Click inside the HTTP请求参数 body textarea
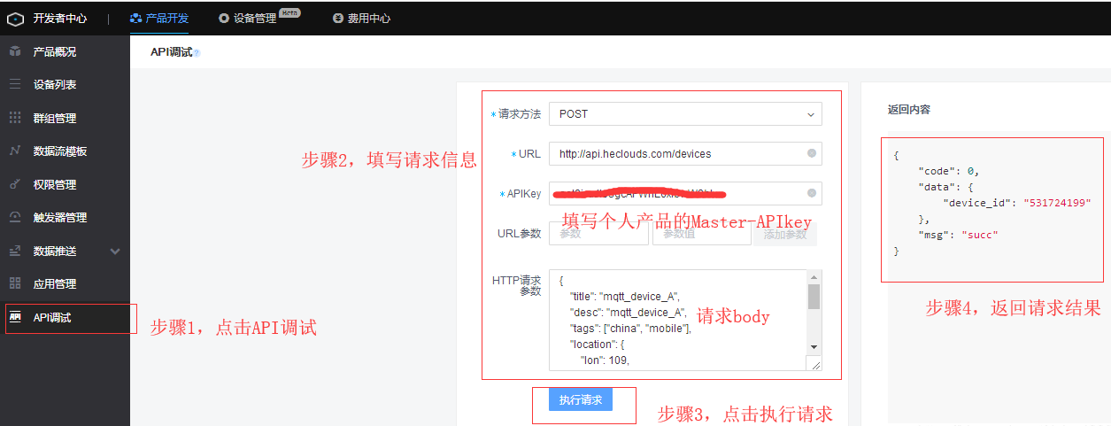 685,320
